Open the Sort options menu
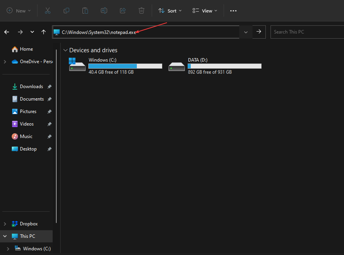Image resolution: width=344 pixels, height=255 pixels. point(170,11)
